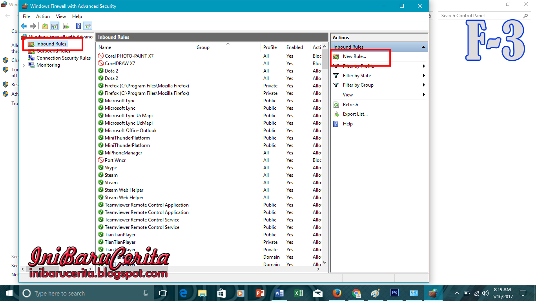Click the green check icon beside MiPhoneManager
This screenshot has width=536, height=301.
point(101,153)
